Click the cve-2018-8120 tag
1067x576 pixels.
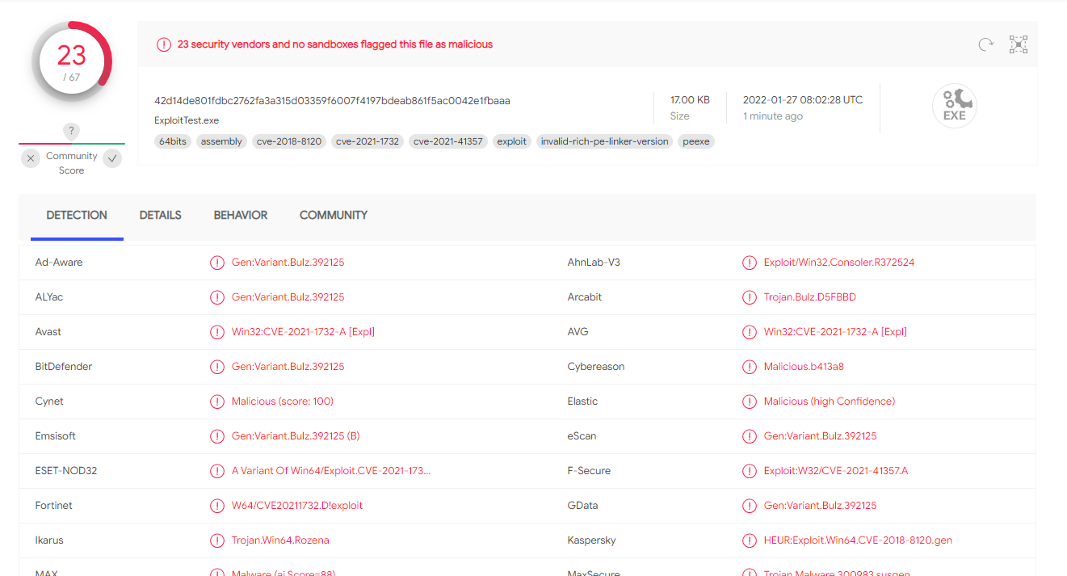coord(289,141)
